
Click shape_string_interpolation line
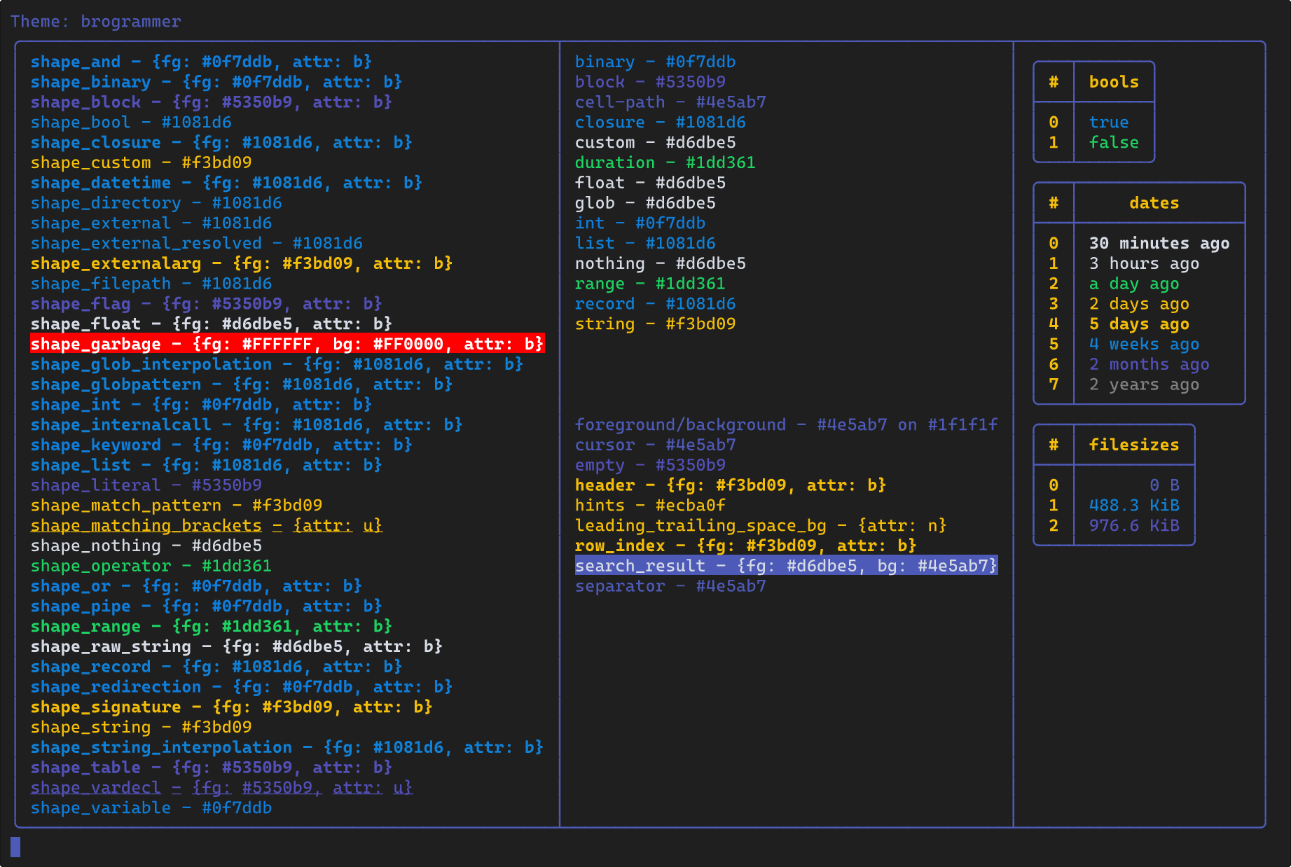click(287, 748)
